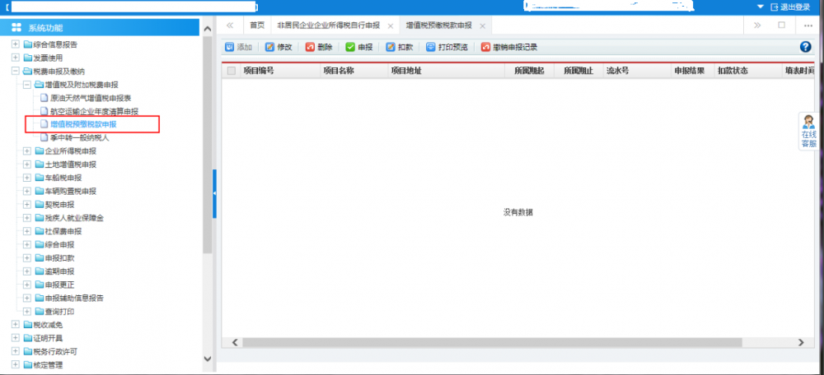The image size is (824, 375).
Task: Toggle the select-all checkbox in table header
Action: pyautogui.click(x=232, y=71)
